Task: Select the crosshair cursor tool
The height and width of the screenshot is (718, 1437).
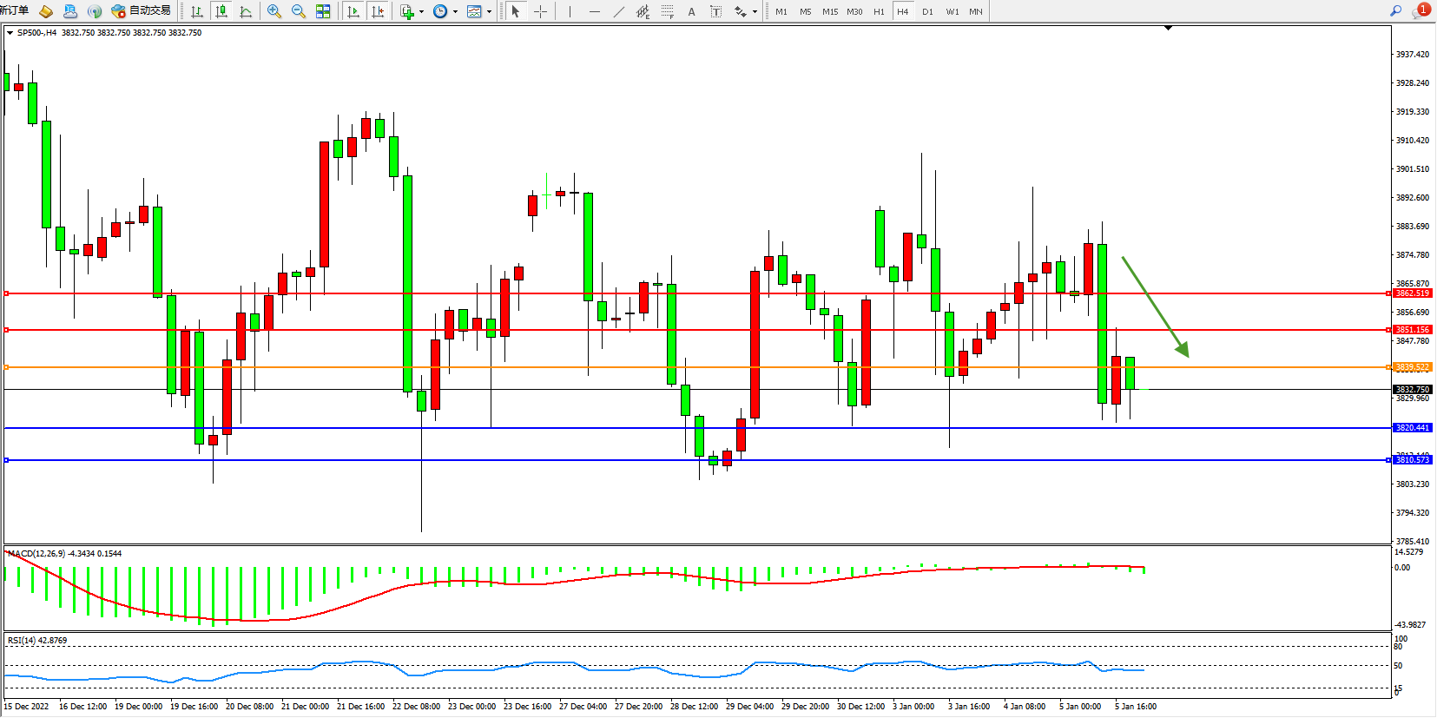Action: point(540,11)
